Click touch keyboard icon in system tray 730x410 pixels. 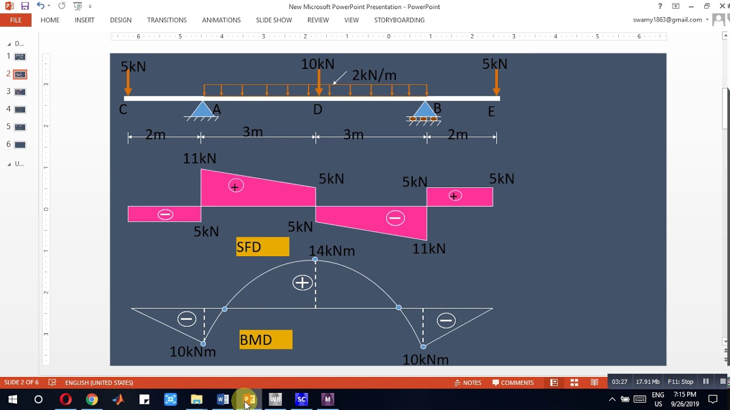click(x=640, y=399)
